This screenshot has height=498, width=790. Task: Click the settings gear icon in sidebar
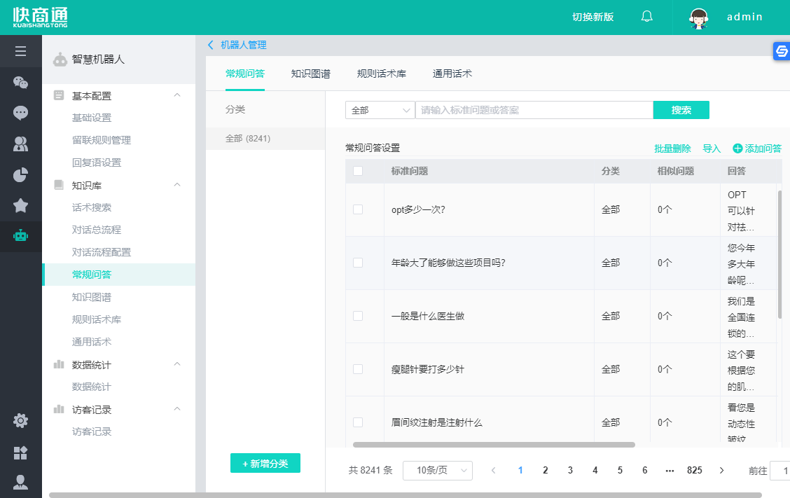(x=21, y=420)
